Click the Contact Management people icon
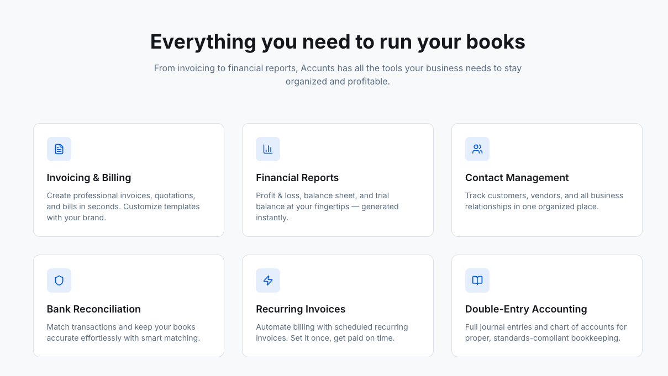The width and height of the screenshot is (668, 376). [x=477, y=149]
